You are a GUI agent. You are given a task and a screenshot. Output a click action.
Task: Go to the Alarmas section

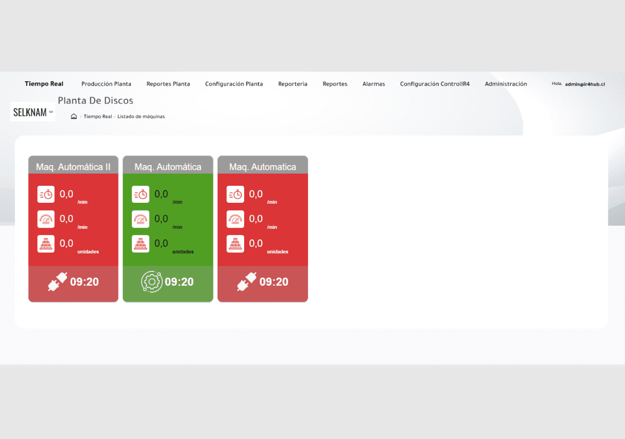click(x=373, y=84)
